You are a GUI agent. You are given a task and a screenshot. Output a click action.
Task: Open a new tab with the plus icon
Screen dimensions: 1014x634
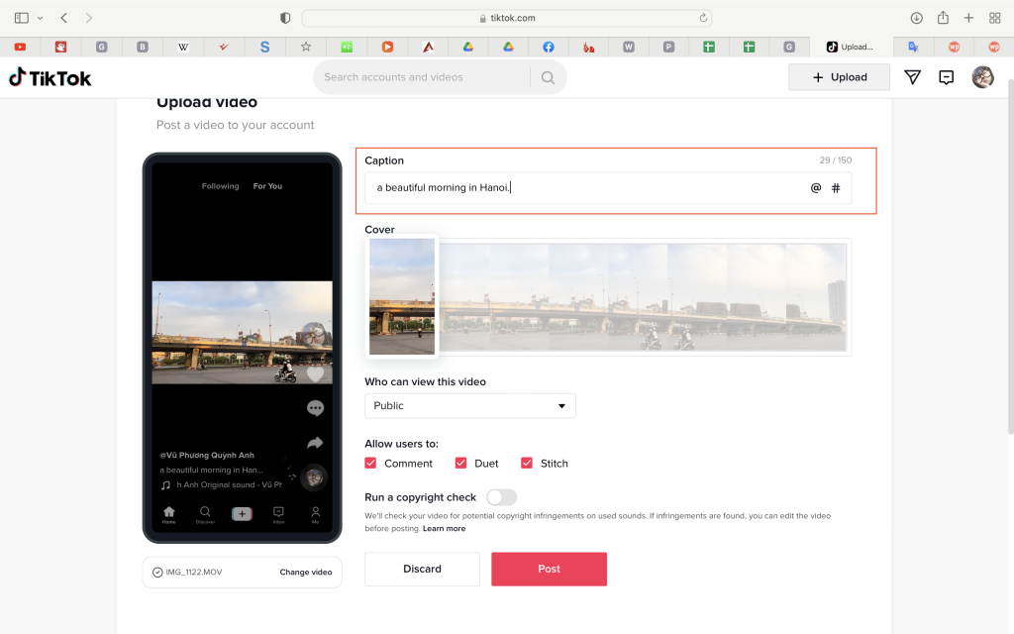[x=968, y=18]
